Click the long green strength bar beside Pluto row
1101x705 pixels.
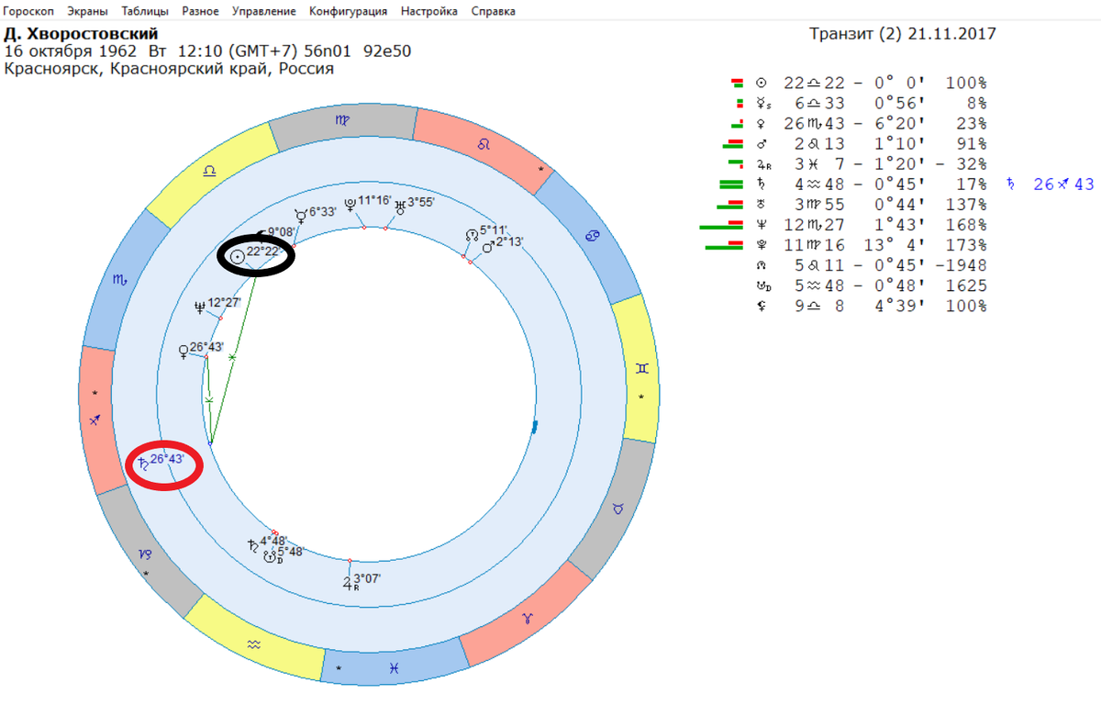[x=722, y=248]
